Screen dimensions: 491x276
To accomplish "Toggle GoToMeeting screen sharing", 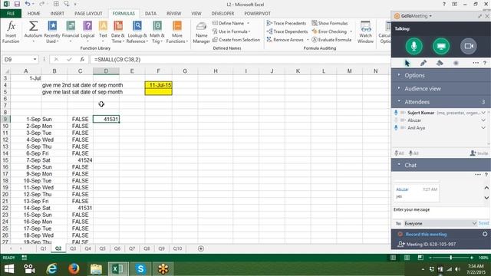I will (441, 46).
